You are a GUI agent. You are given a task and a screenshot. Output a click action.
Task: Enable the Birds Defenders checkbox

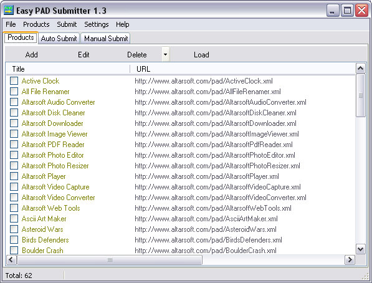tap(14, 240)
